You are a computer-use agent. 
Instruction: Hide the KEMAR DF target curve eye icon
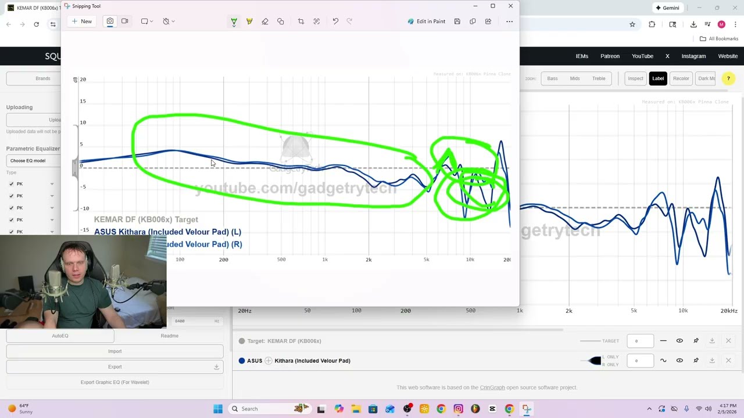coord(679,341)
